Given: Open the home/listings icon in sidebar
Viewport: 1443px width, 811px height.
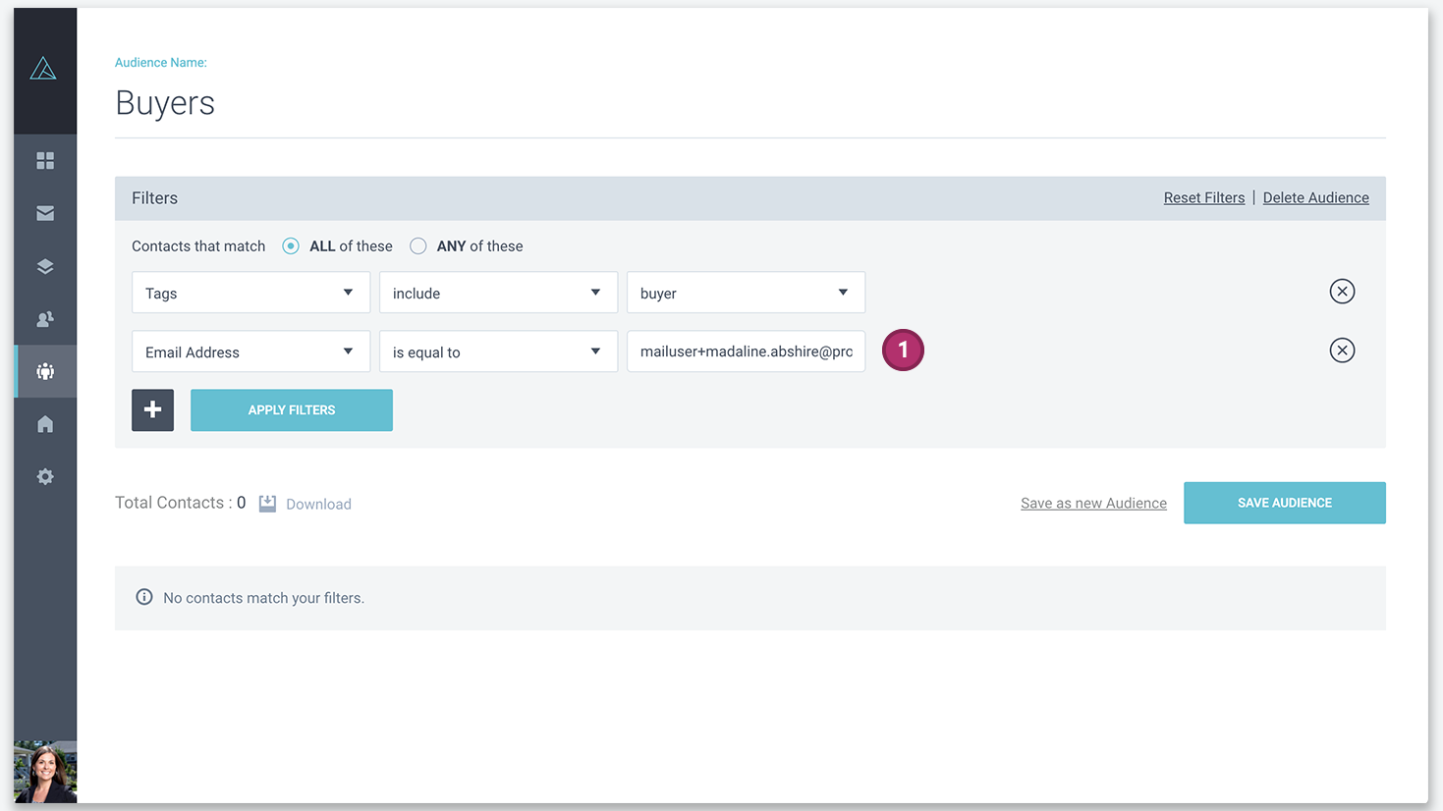Looking at the screenshot, I should pos(45,424).
